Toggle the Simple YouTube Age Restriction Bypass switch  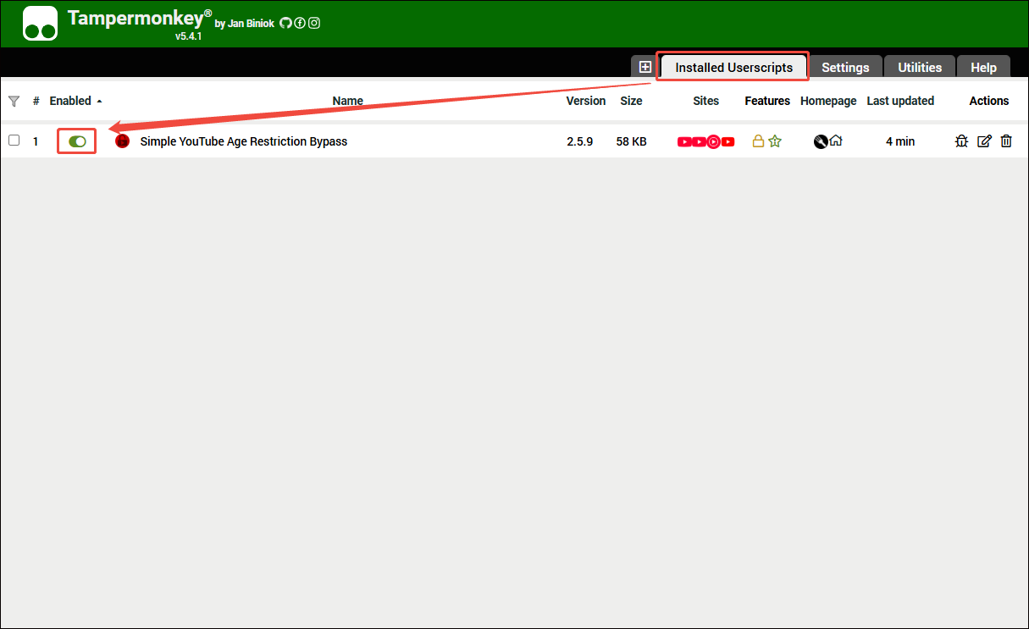77,141
